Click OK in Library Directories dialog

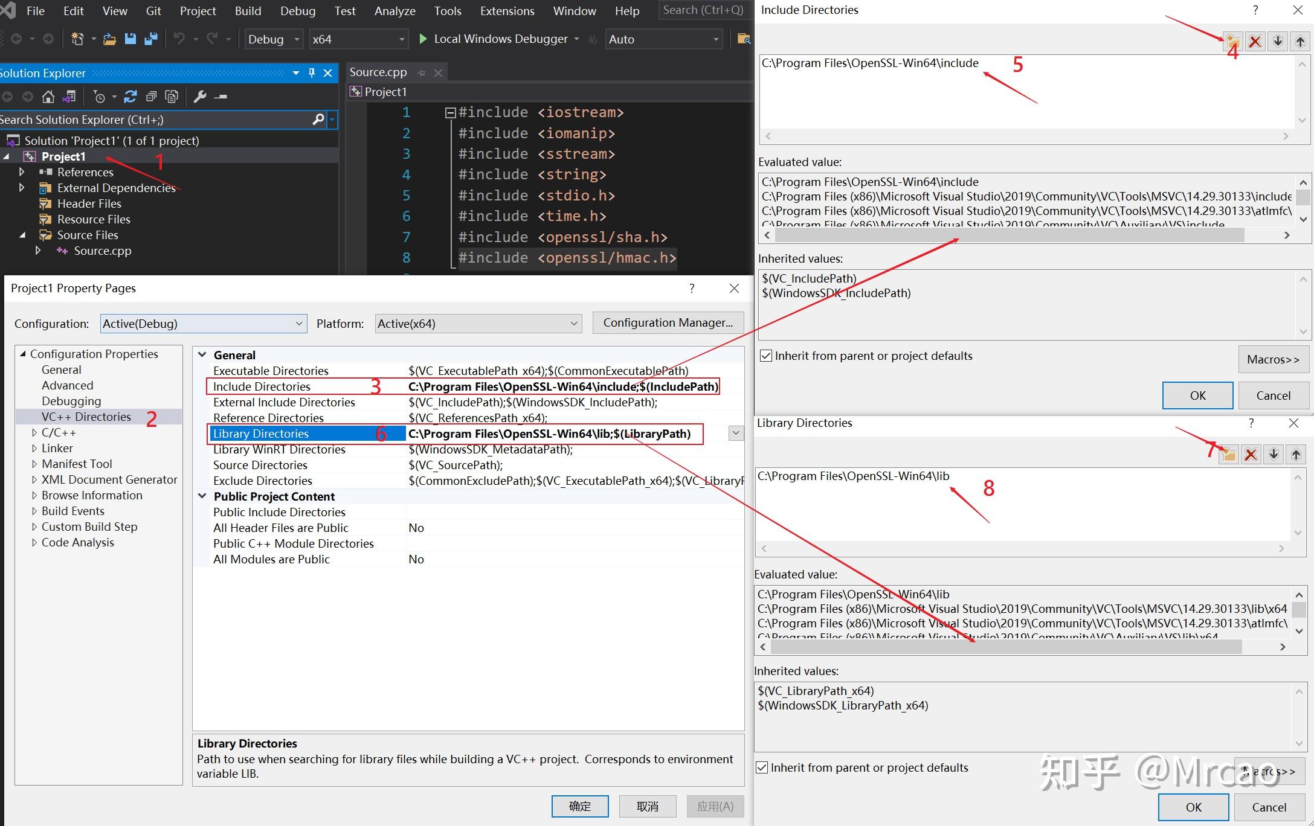(x=1193, y=807)
